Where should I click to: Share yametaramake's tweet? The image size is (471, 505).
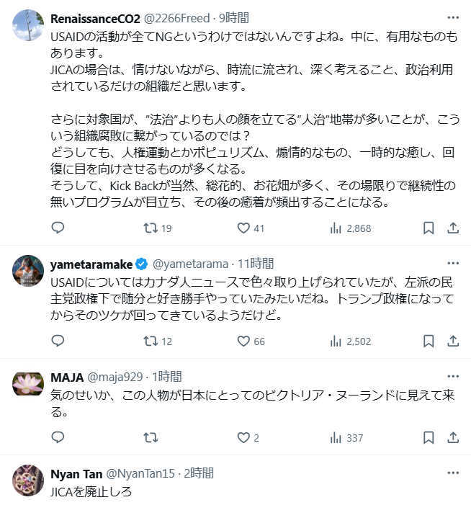pyautogui.click(x=453, y=341)
